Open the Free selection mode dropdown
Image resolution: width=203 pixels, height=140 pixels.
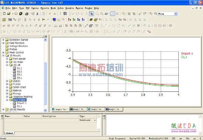(x=176, y=14)
